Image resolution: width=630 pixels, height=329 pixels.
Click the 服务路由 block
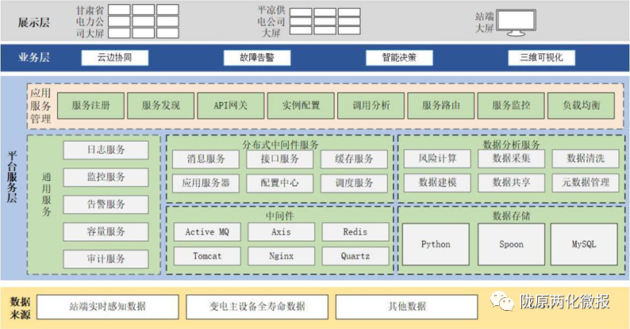[x=441, y=105]
